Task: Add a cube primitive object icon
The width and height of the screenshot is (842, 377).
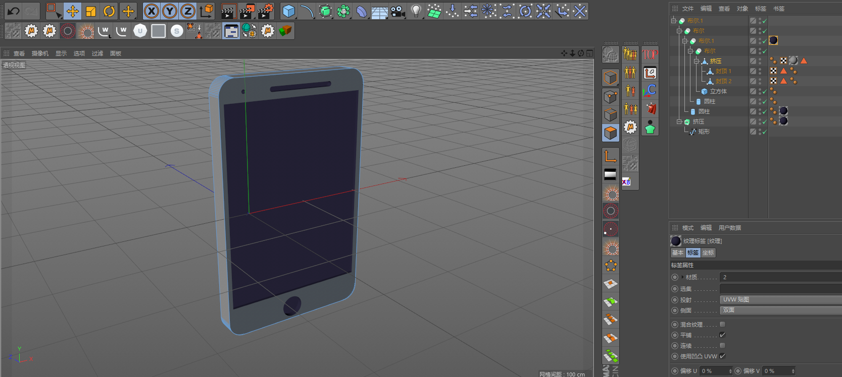Action: 288,11
